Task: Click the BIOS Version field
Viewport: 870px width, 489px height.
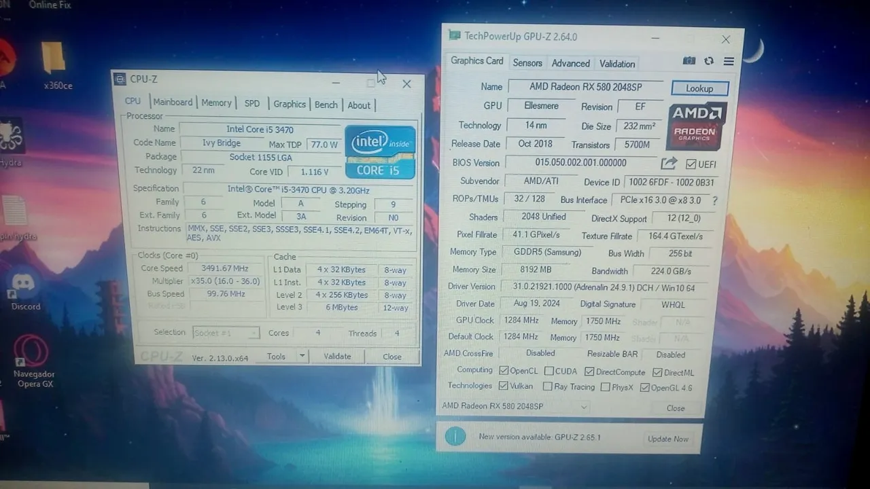Action: pos(580,163)
